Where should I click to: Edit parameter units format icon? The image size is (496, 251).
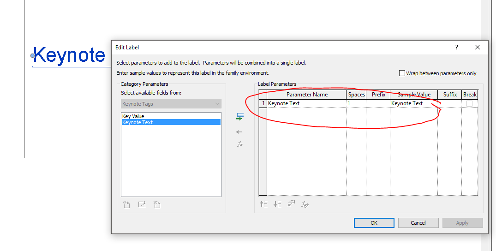pyautogui.click(x=291, y=204)
